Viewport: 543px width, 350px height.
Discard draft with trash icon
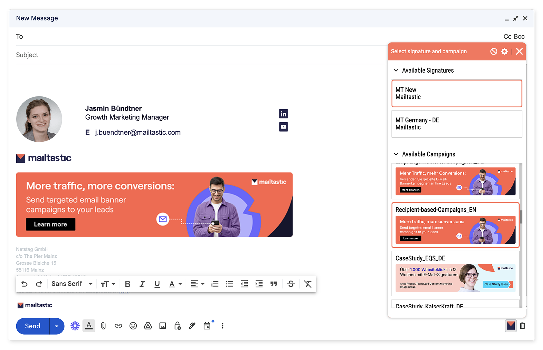[x=522, y=326]
